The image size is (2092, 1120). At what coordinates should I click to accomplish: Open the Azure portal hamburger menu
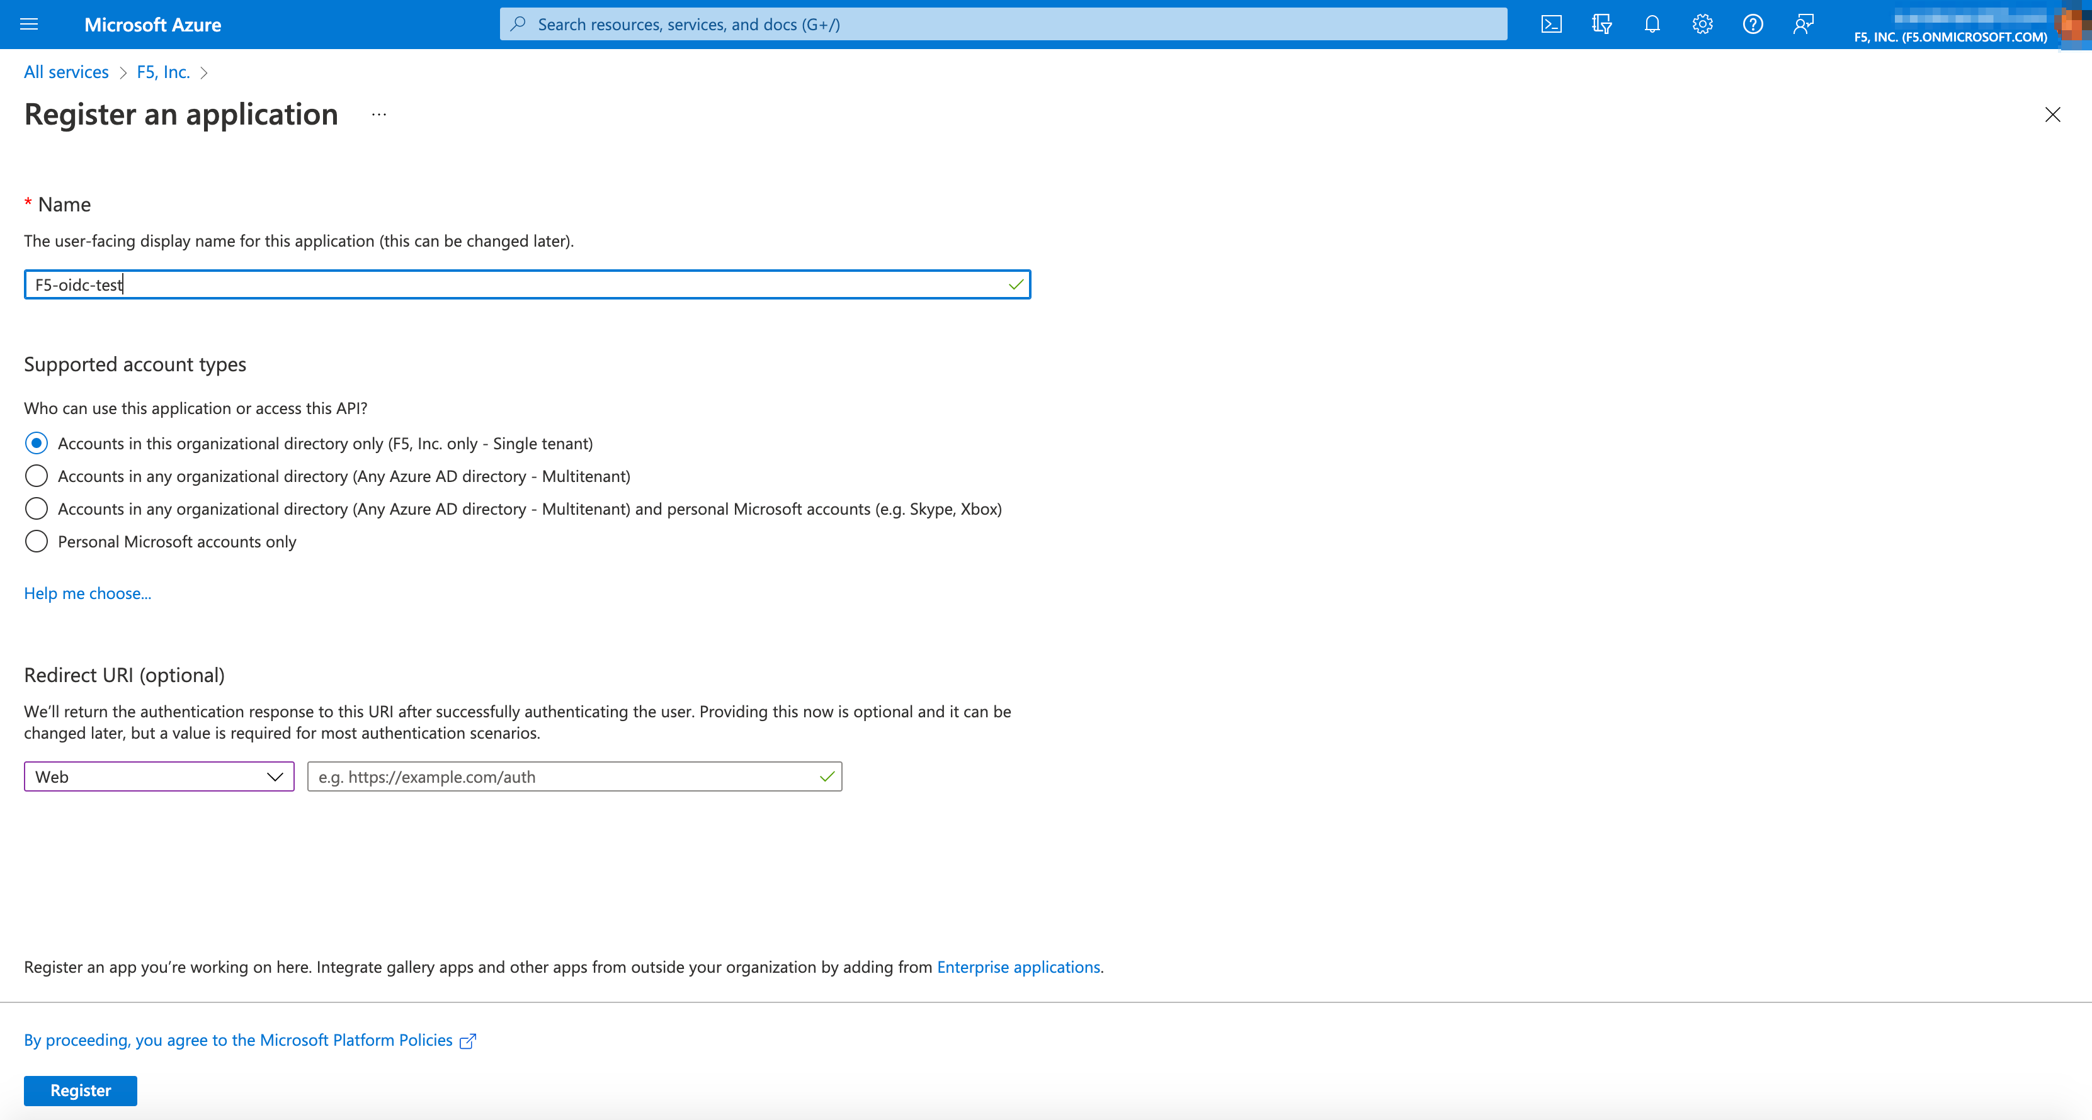click(29, 25)
